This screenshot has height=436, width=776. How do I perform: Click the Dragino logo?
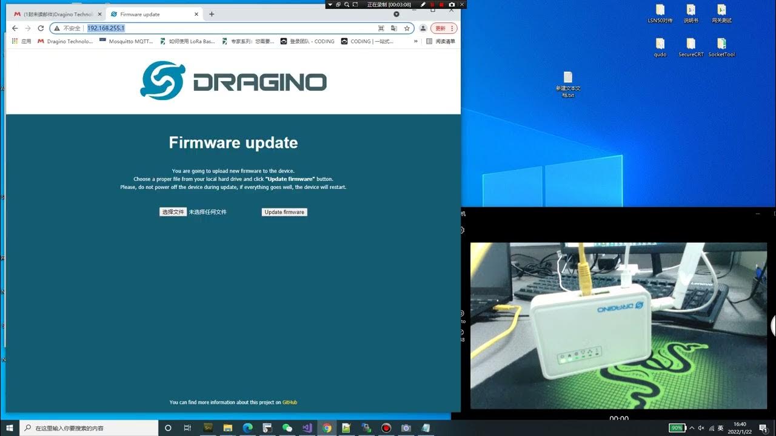(233, 81)
